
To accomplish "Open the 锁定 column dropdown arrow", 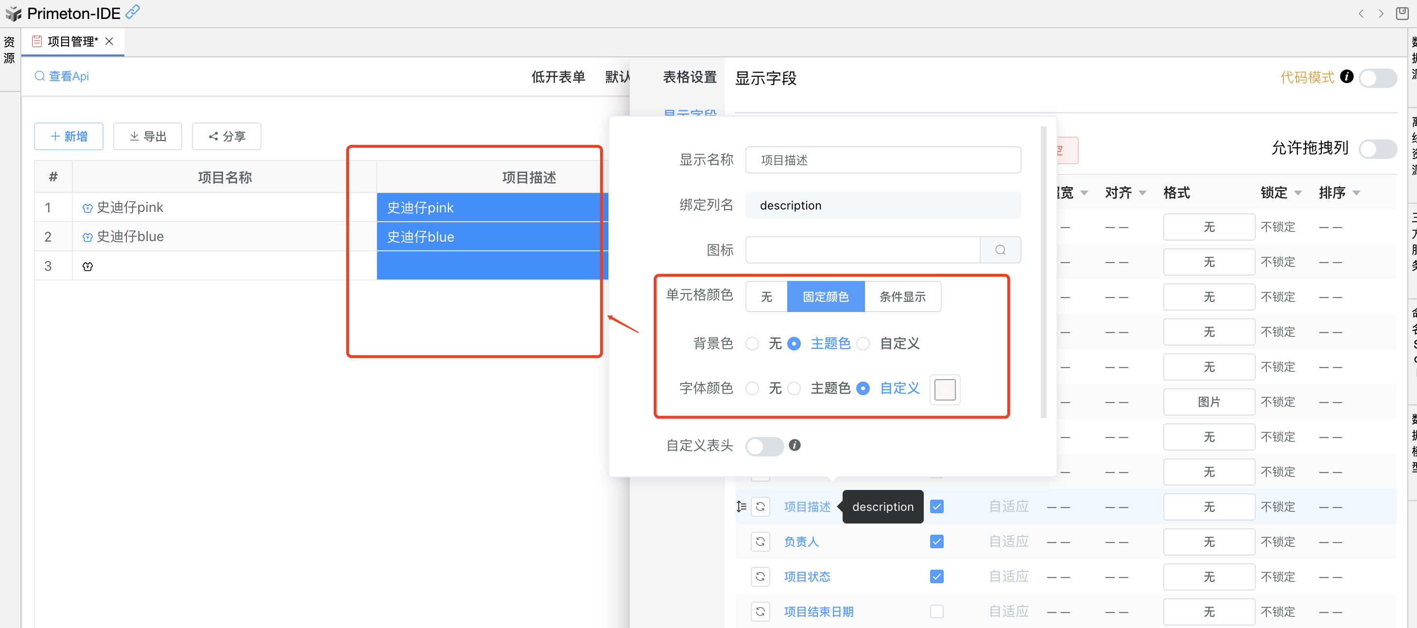I will point(1298,193).
